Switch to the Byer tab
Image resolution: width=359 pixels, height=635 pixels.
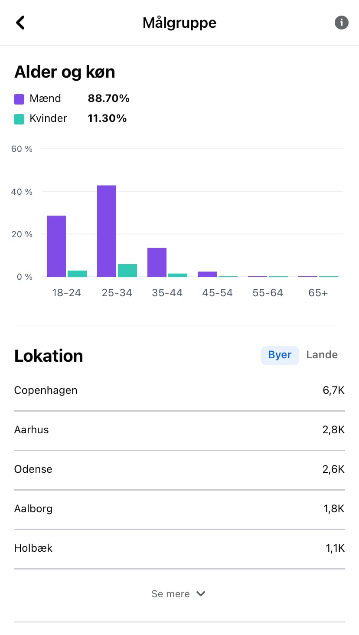[x=280, y=355]
